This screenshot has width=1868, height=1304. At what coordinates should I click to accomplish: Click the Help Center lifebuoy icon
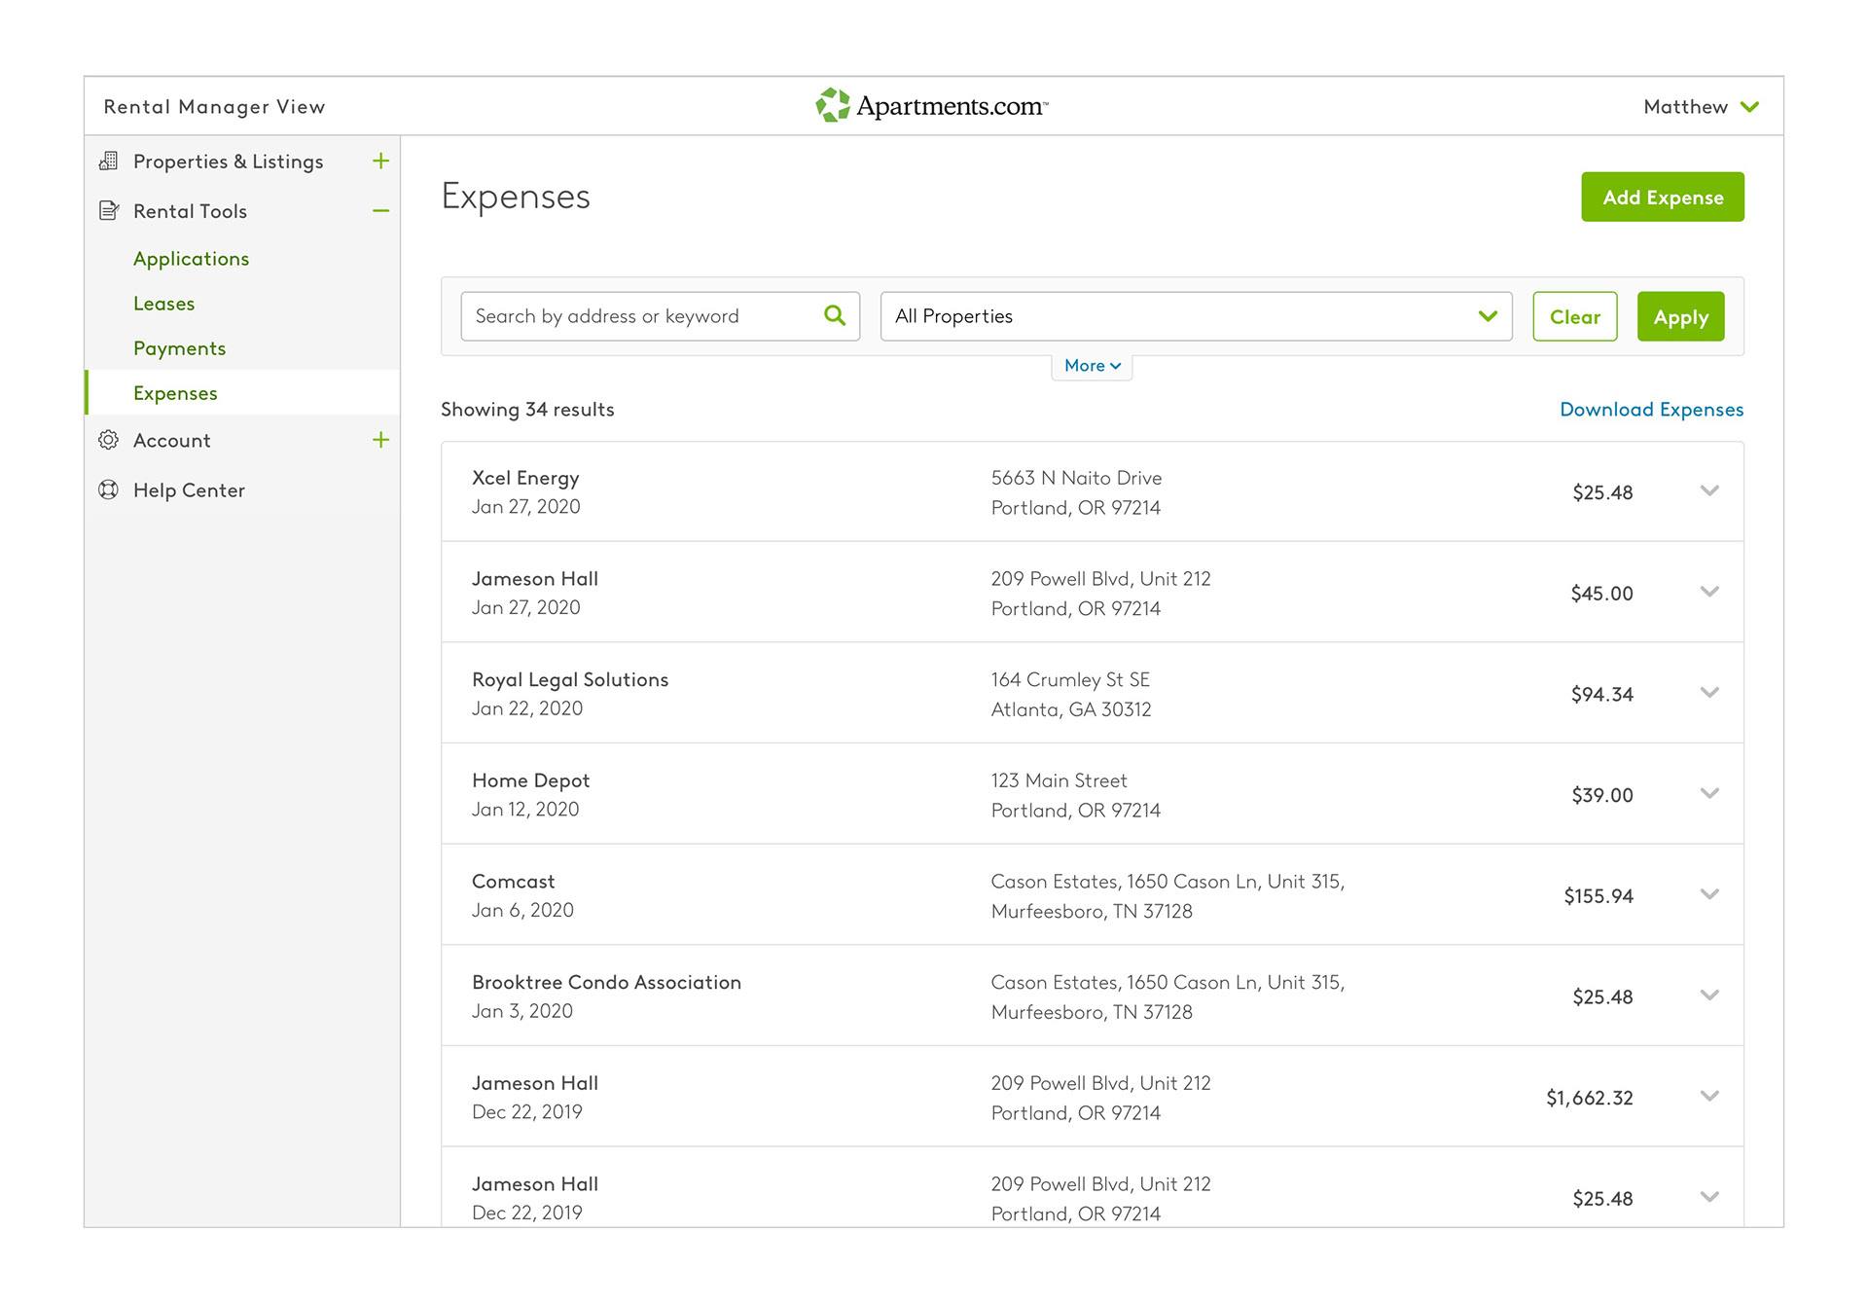[x=109, y=489]
